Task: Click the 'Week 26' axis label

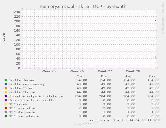Action: pos(77,71)
